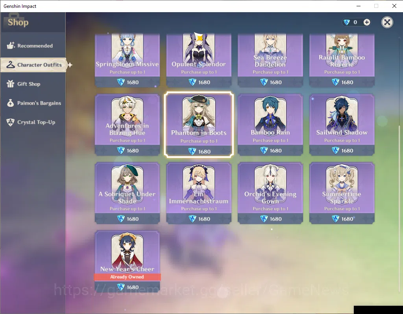Click Purchase up to 1 under Phantom in Boots

(199, 141)
